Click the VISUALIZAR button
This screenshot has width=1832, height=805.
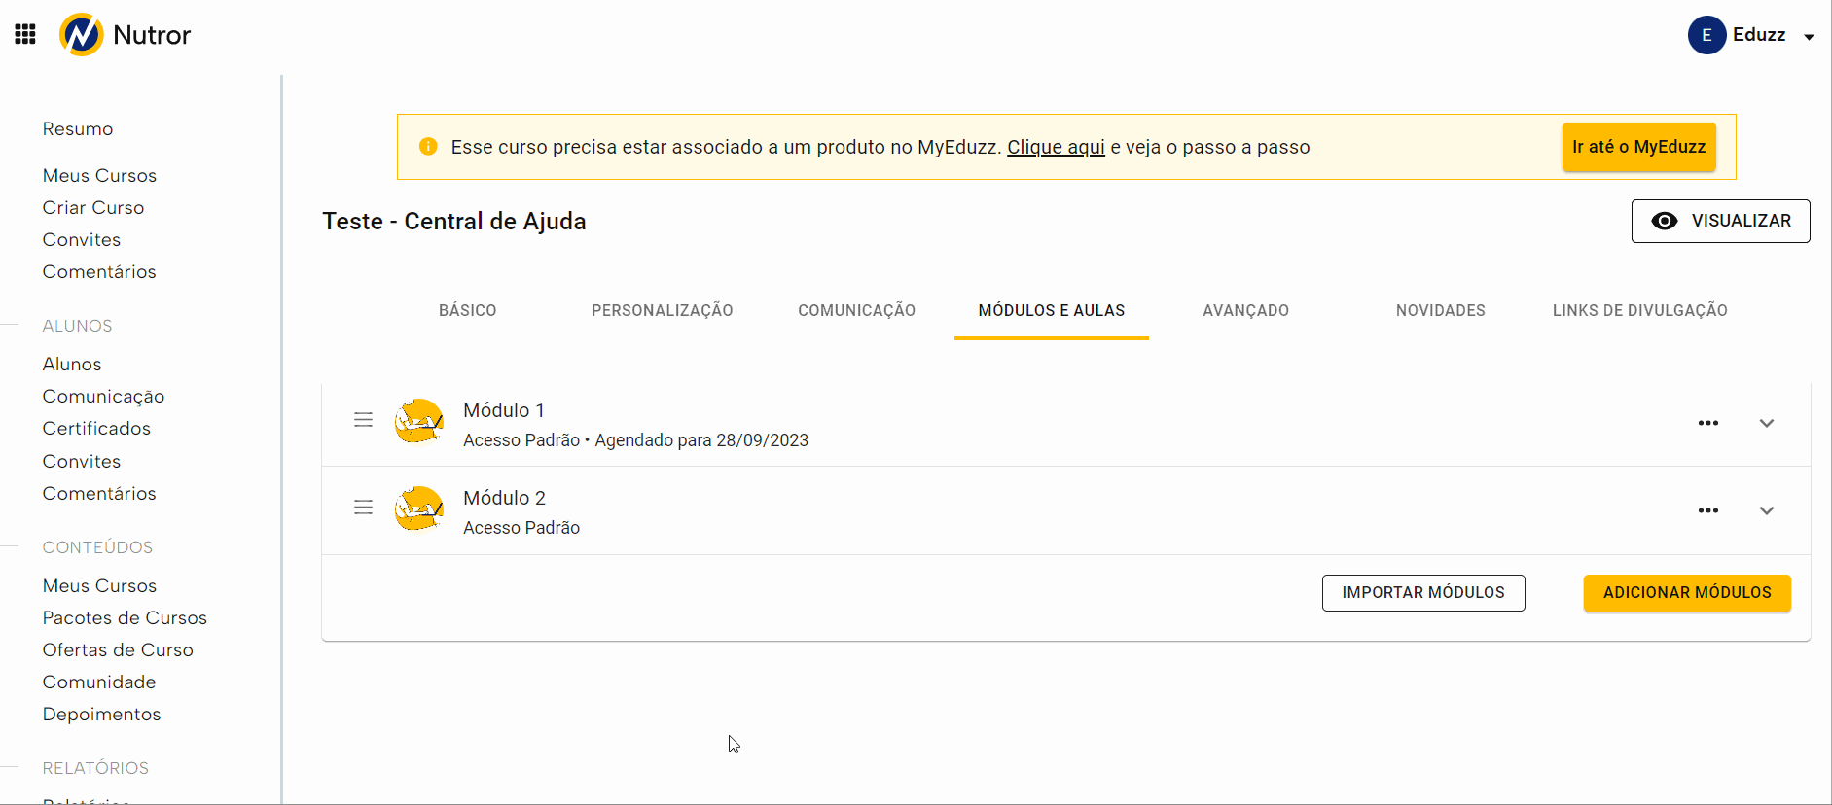pyautogui.click(x=1720, y=221)
